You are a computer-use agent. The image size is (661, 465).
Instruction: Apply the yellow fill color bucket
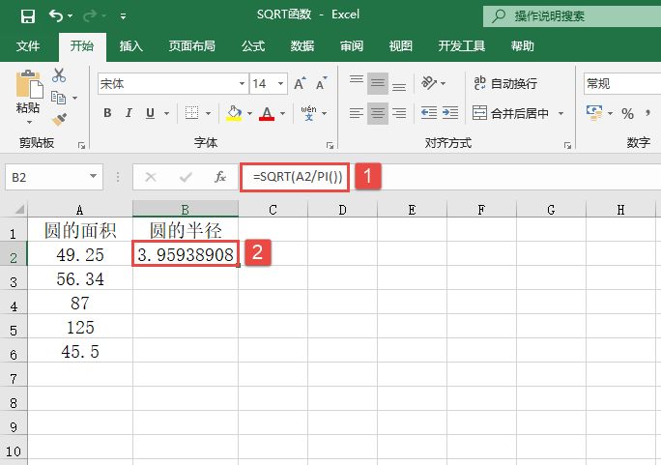click(x=234, y=113)
